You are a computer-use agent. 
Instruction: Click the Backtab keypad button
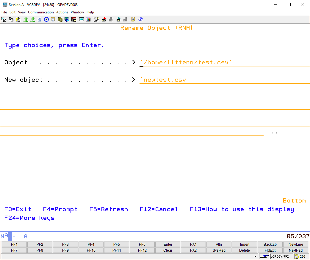[x=270, y=245]
